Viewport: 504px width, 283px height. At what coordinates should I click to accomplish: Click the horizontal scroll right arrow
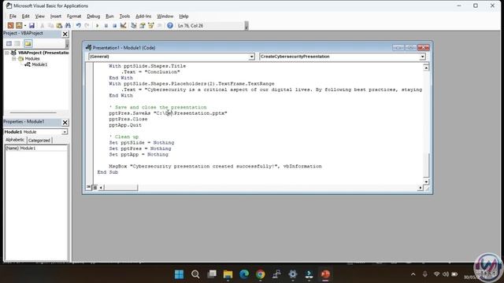421,188
